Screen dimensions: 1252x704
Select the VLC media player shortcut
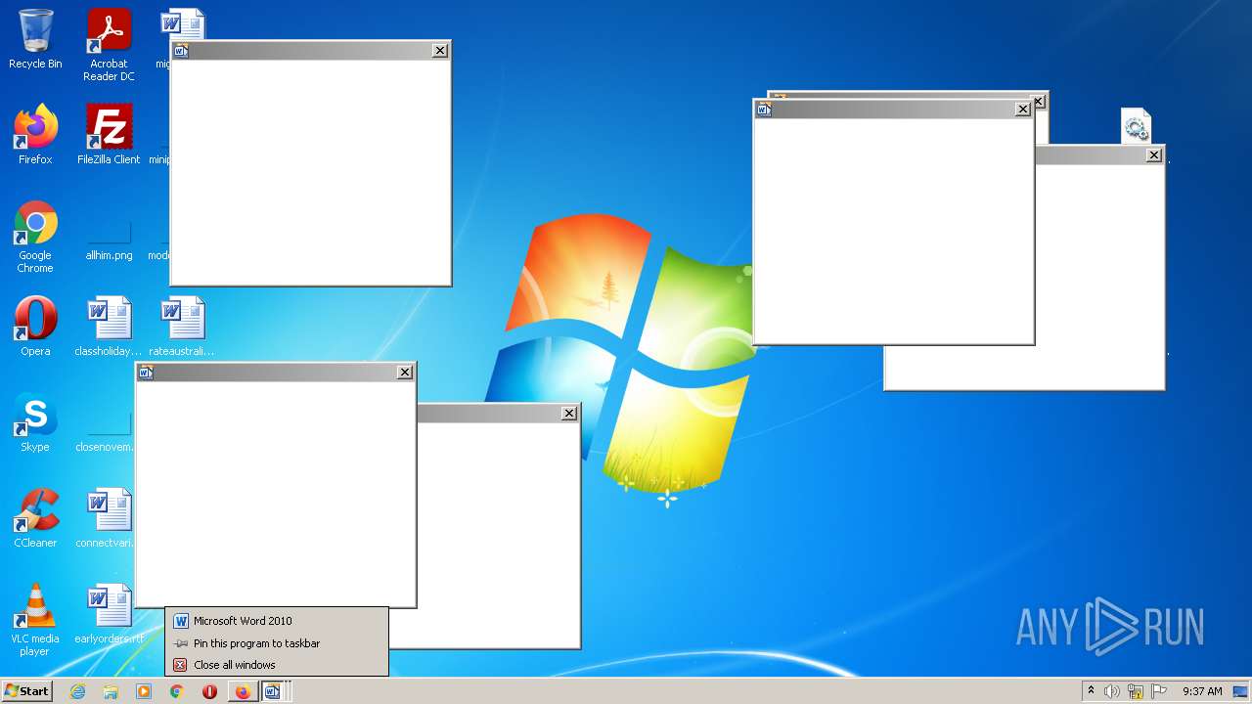coord(35,620)
